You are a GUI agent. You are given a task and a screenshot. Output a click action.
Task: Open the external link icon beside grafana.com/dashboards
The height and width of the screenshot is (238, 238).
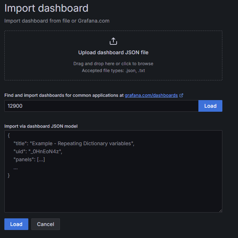pyautogui.click(x=181, y=95)
